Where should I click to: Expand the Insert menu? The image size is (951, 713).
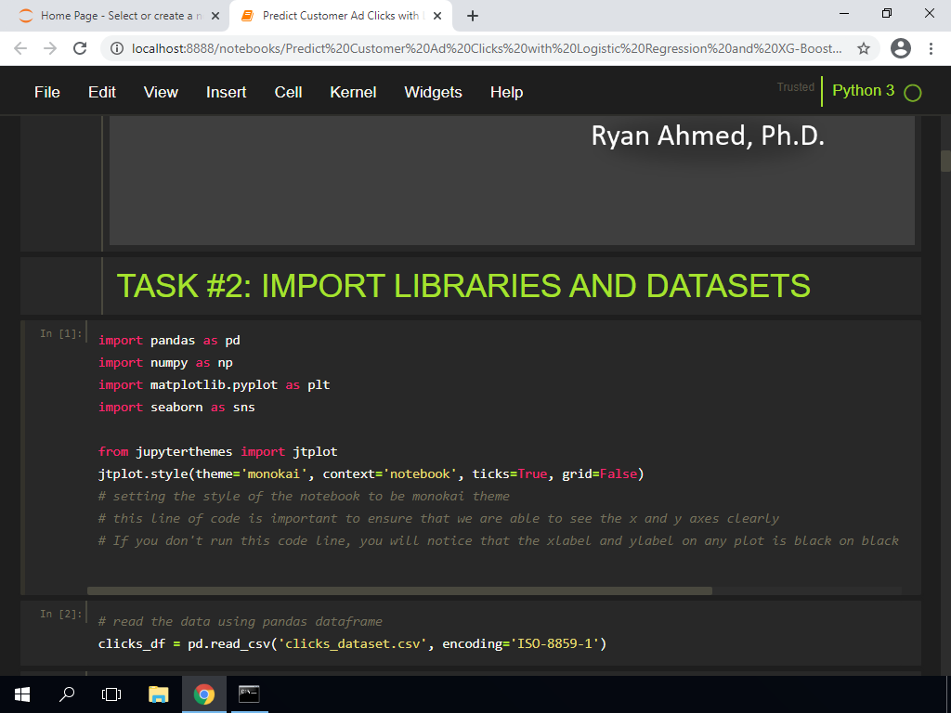pyautogui.click(x=227, y=92)
